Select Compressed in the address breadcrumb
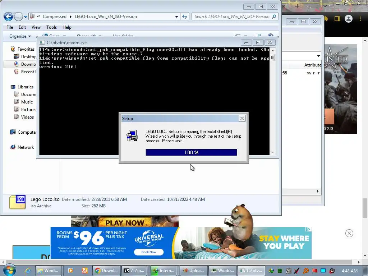This screenshot has width=368, height=276. pyautogui.click(x=55, y=17)
